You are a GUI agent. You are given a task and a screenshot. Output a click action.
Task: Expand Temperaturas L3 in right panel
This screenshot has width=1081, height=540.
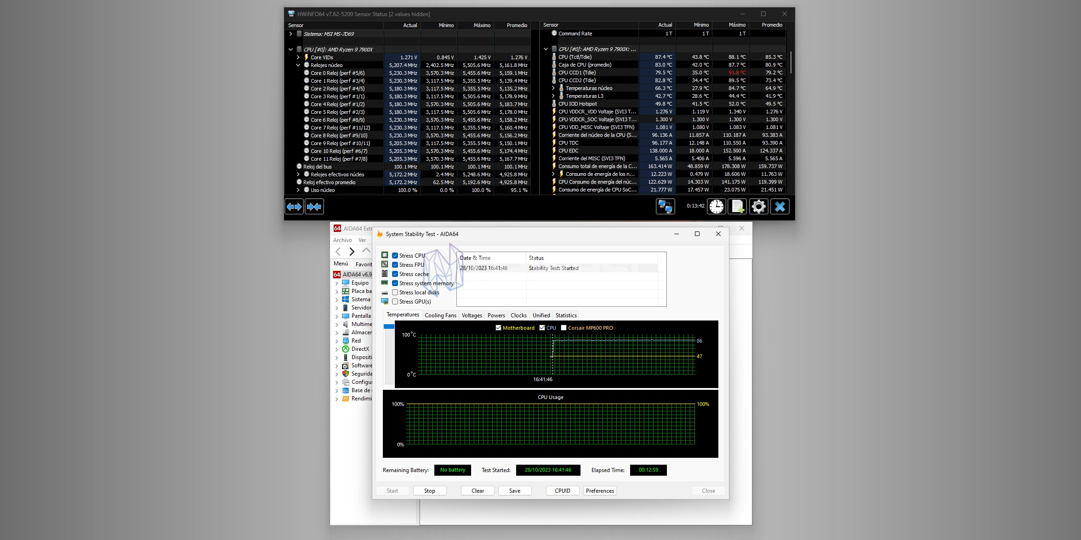coord(553,96)
